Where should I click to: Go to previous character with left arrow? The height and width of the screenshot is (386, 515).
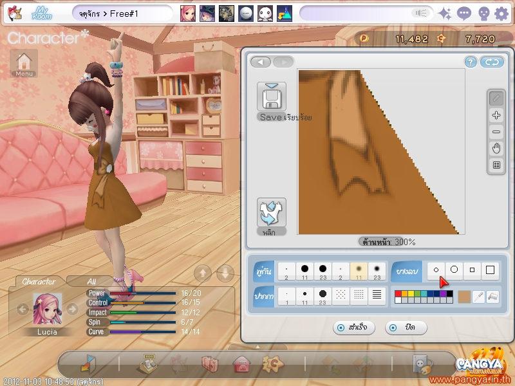pos(23,309)
